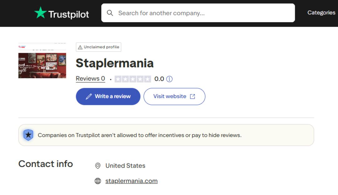Open the staplermania.com link

pos(131,181)
